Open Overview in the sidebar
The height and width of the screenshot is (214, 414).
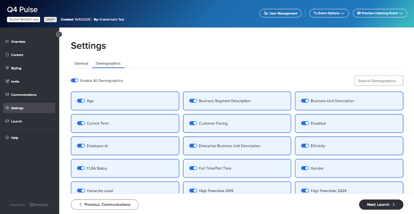[x=29, y=42]
